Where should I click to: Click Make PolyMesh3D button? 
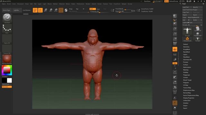tap(195, 17)
